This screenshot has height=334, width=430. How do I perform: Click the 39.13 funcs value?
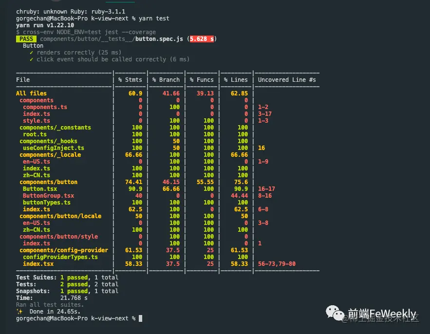tap(205, 93)
